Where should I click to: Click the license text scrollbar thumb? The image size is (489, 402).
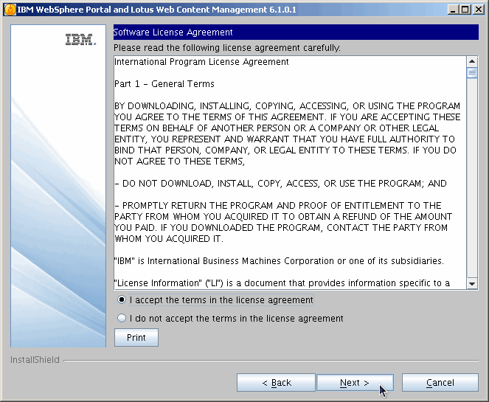pyautogui.click(x=472, y=72)
